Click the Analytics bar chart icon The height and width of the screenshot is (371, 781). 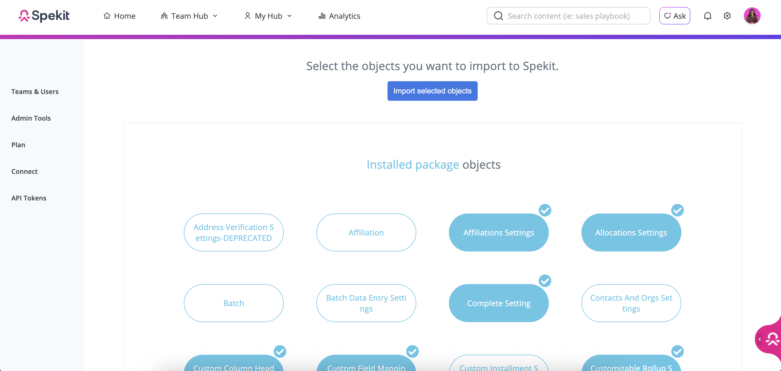[322, 16]
